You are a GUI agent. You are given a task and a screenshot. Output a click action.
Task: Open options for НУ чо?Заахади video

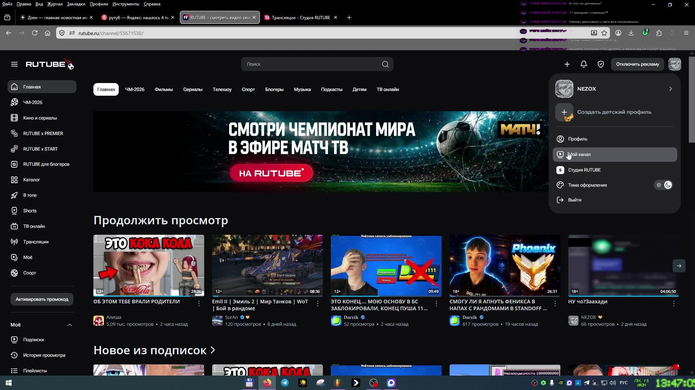pyautogui.click(x=674, y=304)
